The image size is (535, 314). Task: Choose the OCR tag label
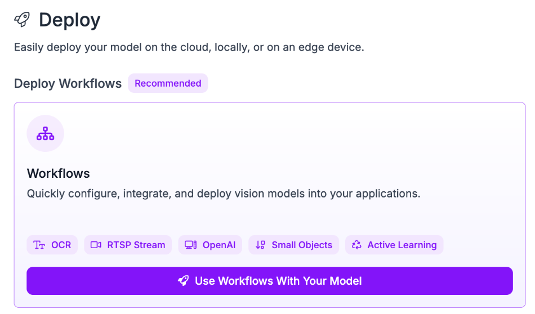pyautogui.click(x=61, y=245)
